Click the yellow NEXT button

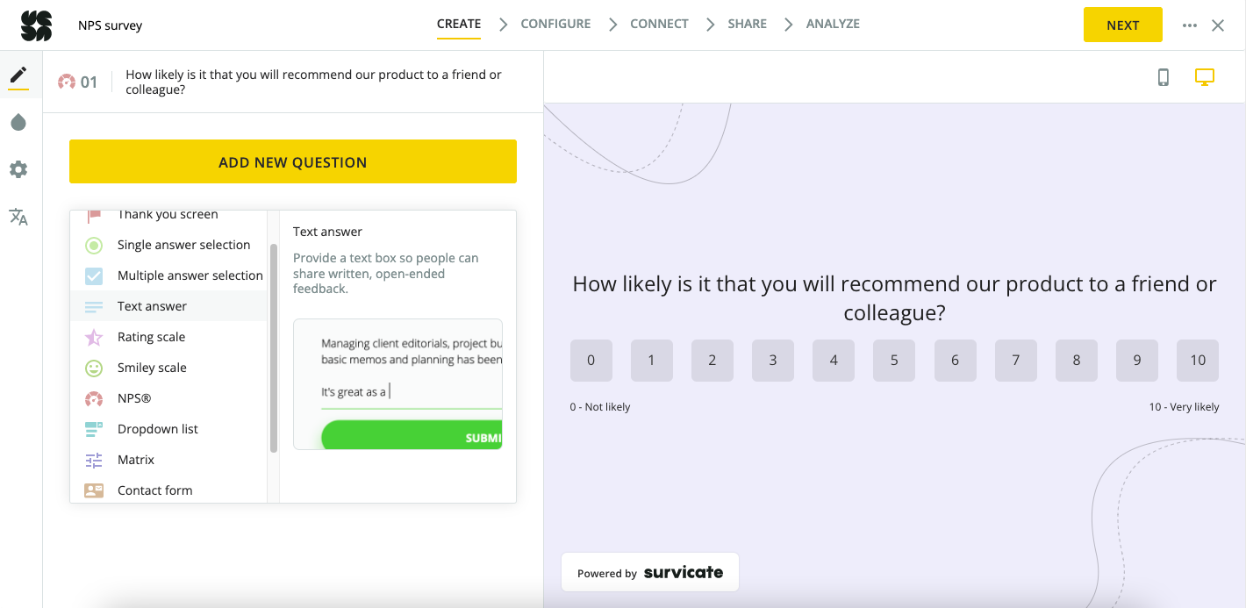(1123, 25)
